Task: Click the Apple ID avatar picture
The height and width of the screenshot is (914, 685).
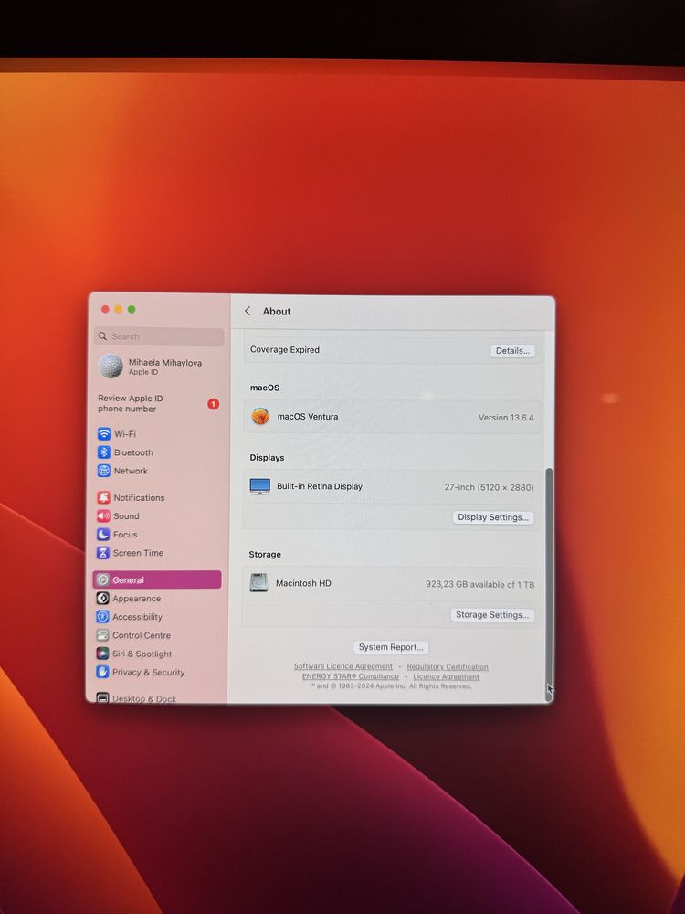Action: click(x=111, y=367)
